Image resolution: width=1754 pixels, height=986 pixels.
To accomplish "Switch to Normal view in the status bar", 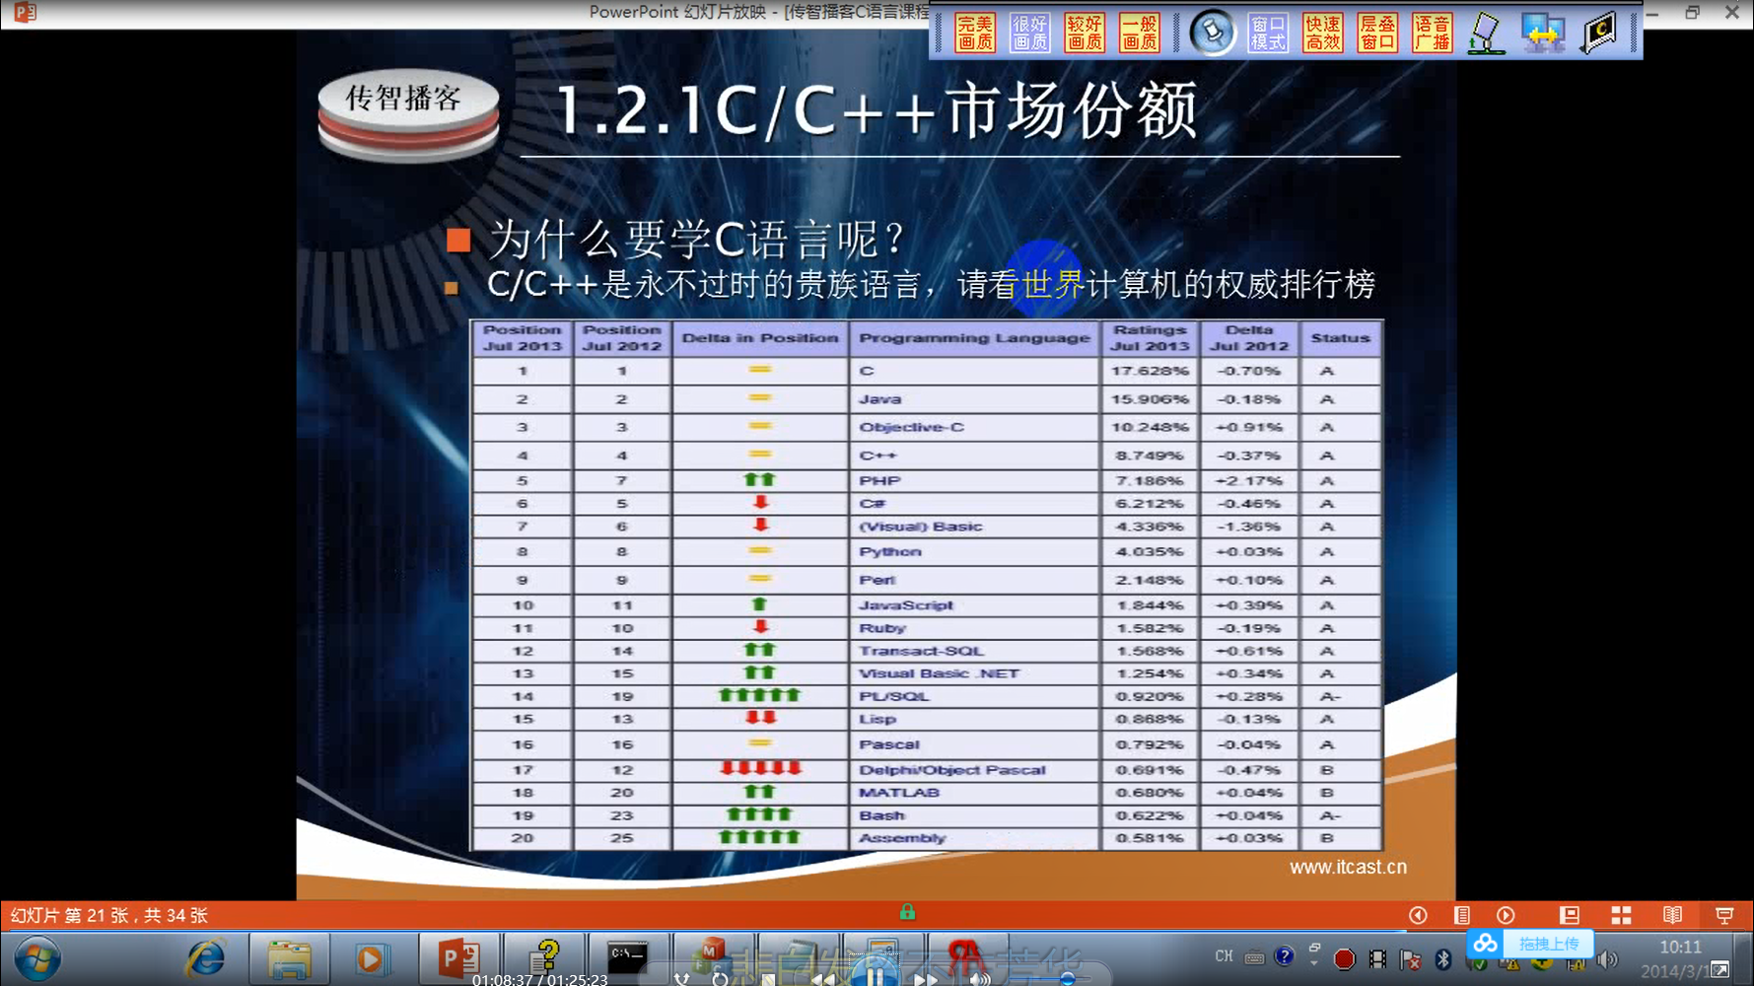I will (x=1570, y=915).
